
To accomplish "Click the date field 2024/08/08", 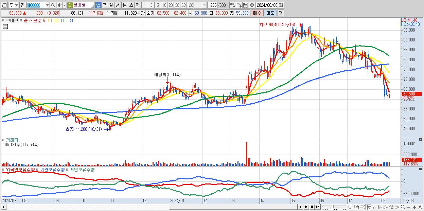I will point(267,5).
